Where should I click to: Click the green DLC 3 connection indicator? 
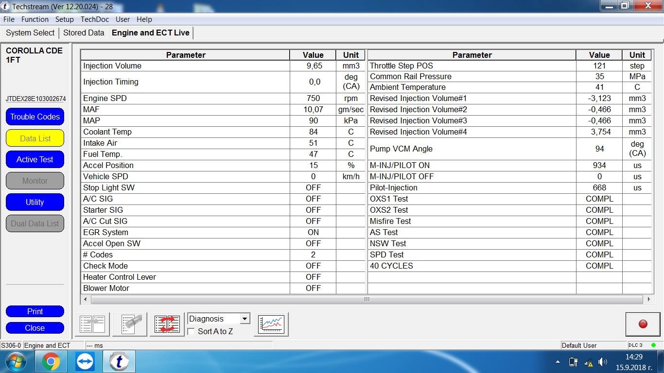[653, 345]
